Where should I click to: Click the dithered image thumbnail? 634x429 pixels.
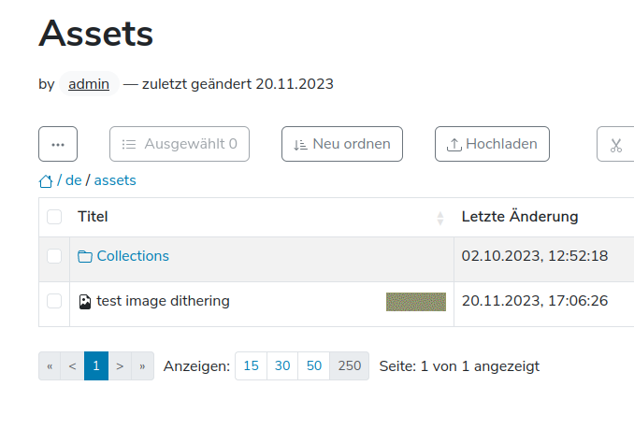pos(416,302)
